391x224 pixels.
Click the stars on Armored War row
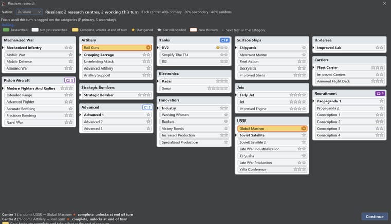click(x=68, y=68)
